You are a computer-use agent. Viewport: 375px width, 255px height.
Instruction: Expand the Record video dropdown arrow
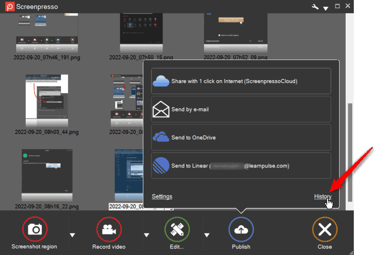(x=147, y=234)
